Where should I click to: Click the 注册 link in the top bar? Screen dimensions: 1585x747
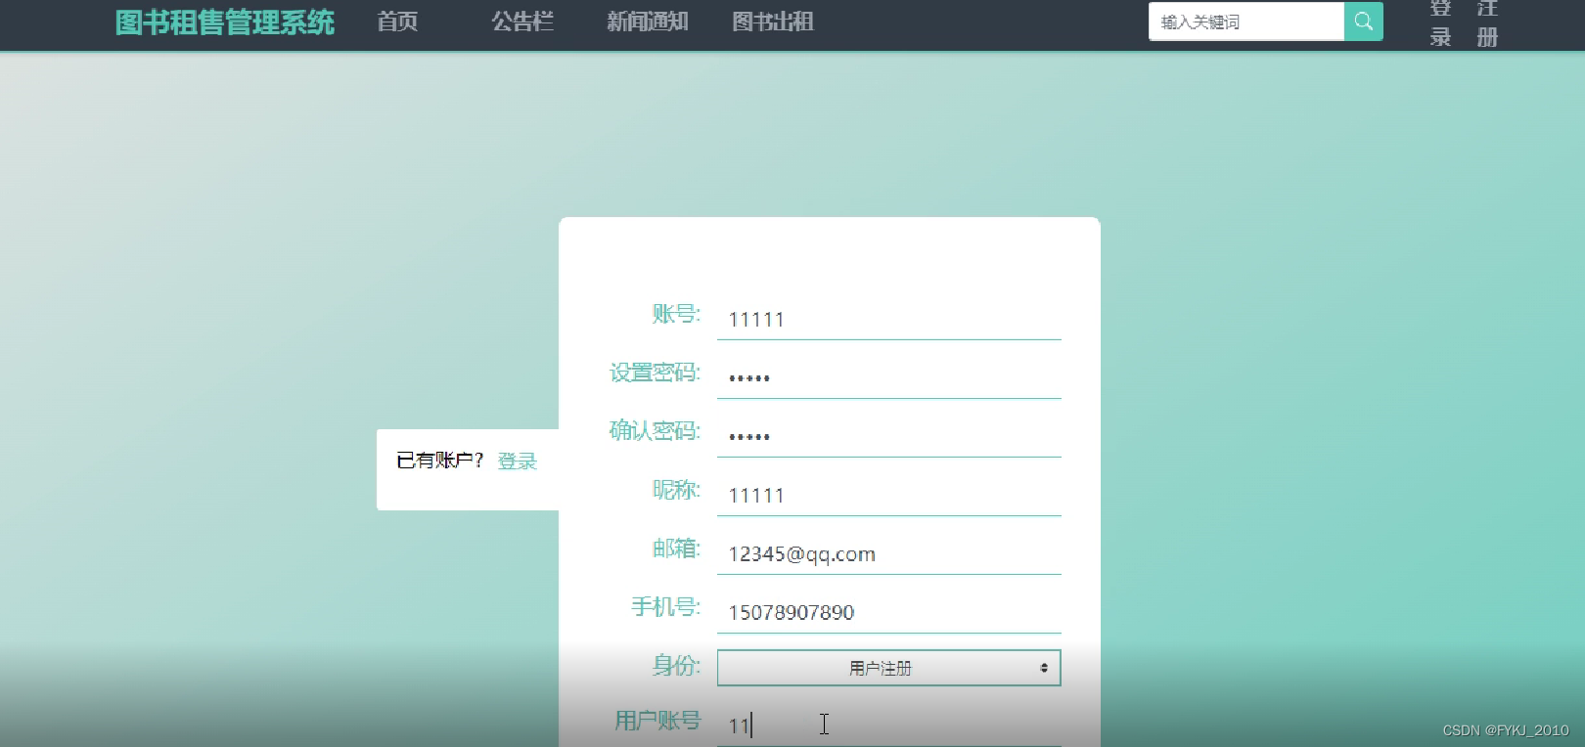pos(1487,22)
